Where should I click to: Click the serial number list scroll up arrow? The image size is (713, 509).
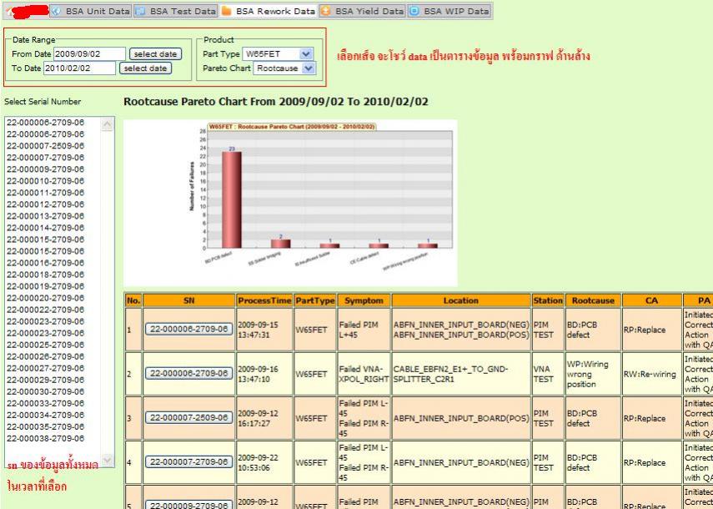pos(108,124)
